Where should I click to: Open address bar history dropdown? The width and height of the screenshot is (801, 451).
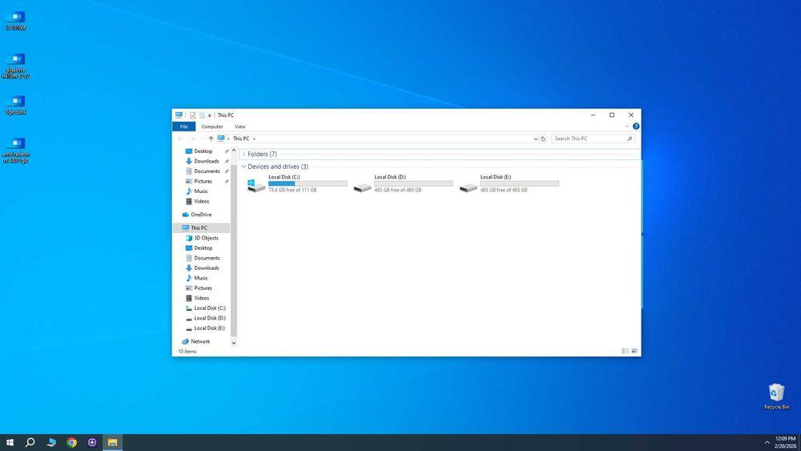coord(535,139)
